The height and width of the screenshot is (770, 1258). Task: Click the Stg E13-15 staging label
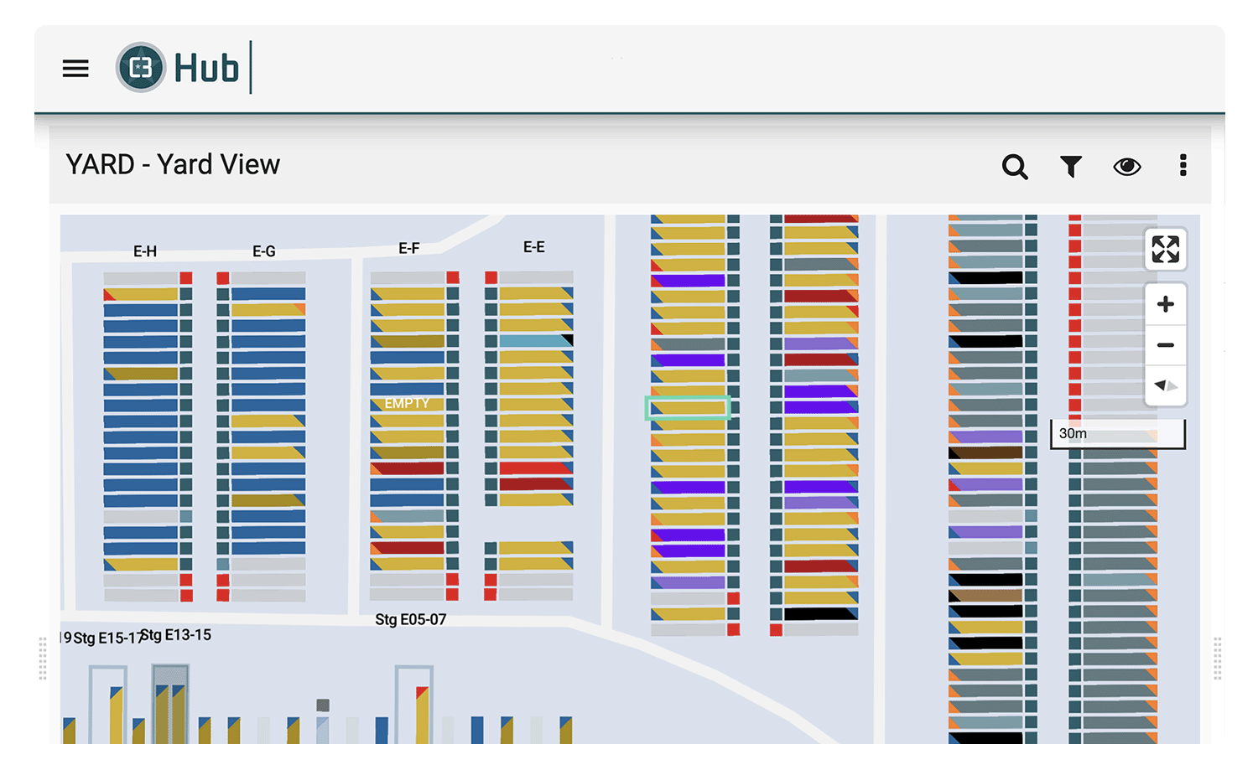(175, 635)
